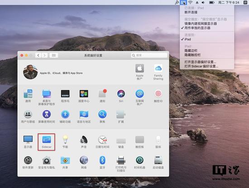Click the date and time 周二 下午6:24
Image resolution: width=249 pixels, height=188 pixels.
point(229,2)
